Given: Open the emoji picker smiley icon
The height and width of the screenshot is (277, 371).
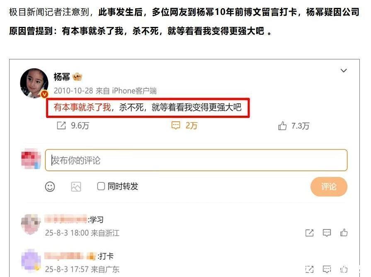Looking at the screenshot, I should point(50,186).
